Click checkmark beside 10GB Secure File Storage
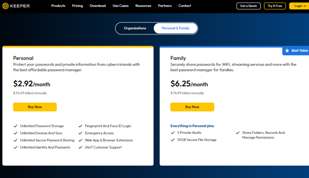Image resolution: width=309 pixels, height=178 pixels. pos(173,140)
